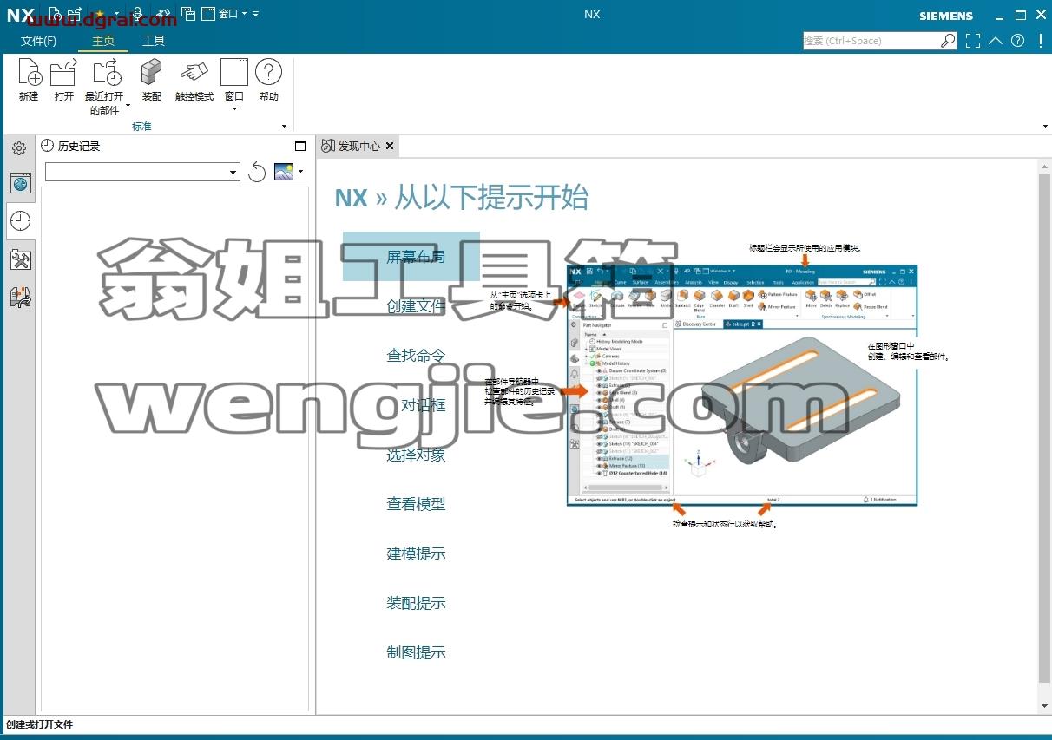Image resolution: width=1052 pixels, height=740 pixels.
Task: Open the 制图提示 link
Action: point(416,652)
